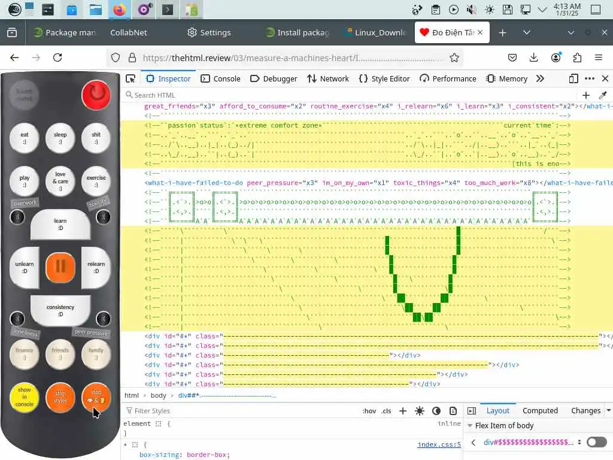Click the sleep button on remote
The width and height of the screenshot is (613, 460).
click(60, 138)
